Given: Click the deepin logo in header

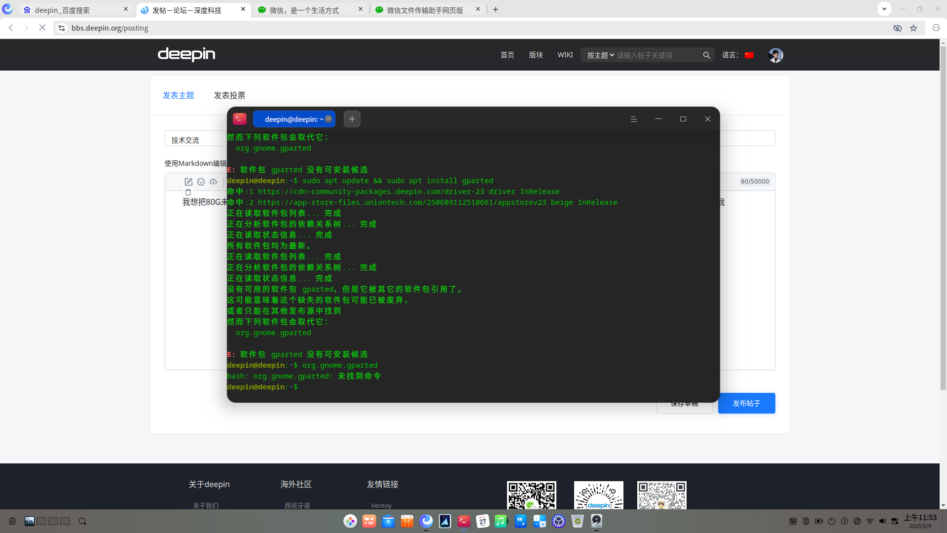Looking at the screenshot, I should pyautogui.click(x=186, y=54).
